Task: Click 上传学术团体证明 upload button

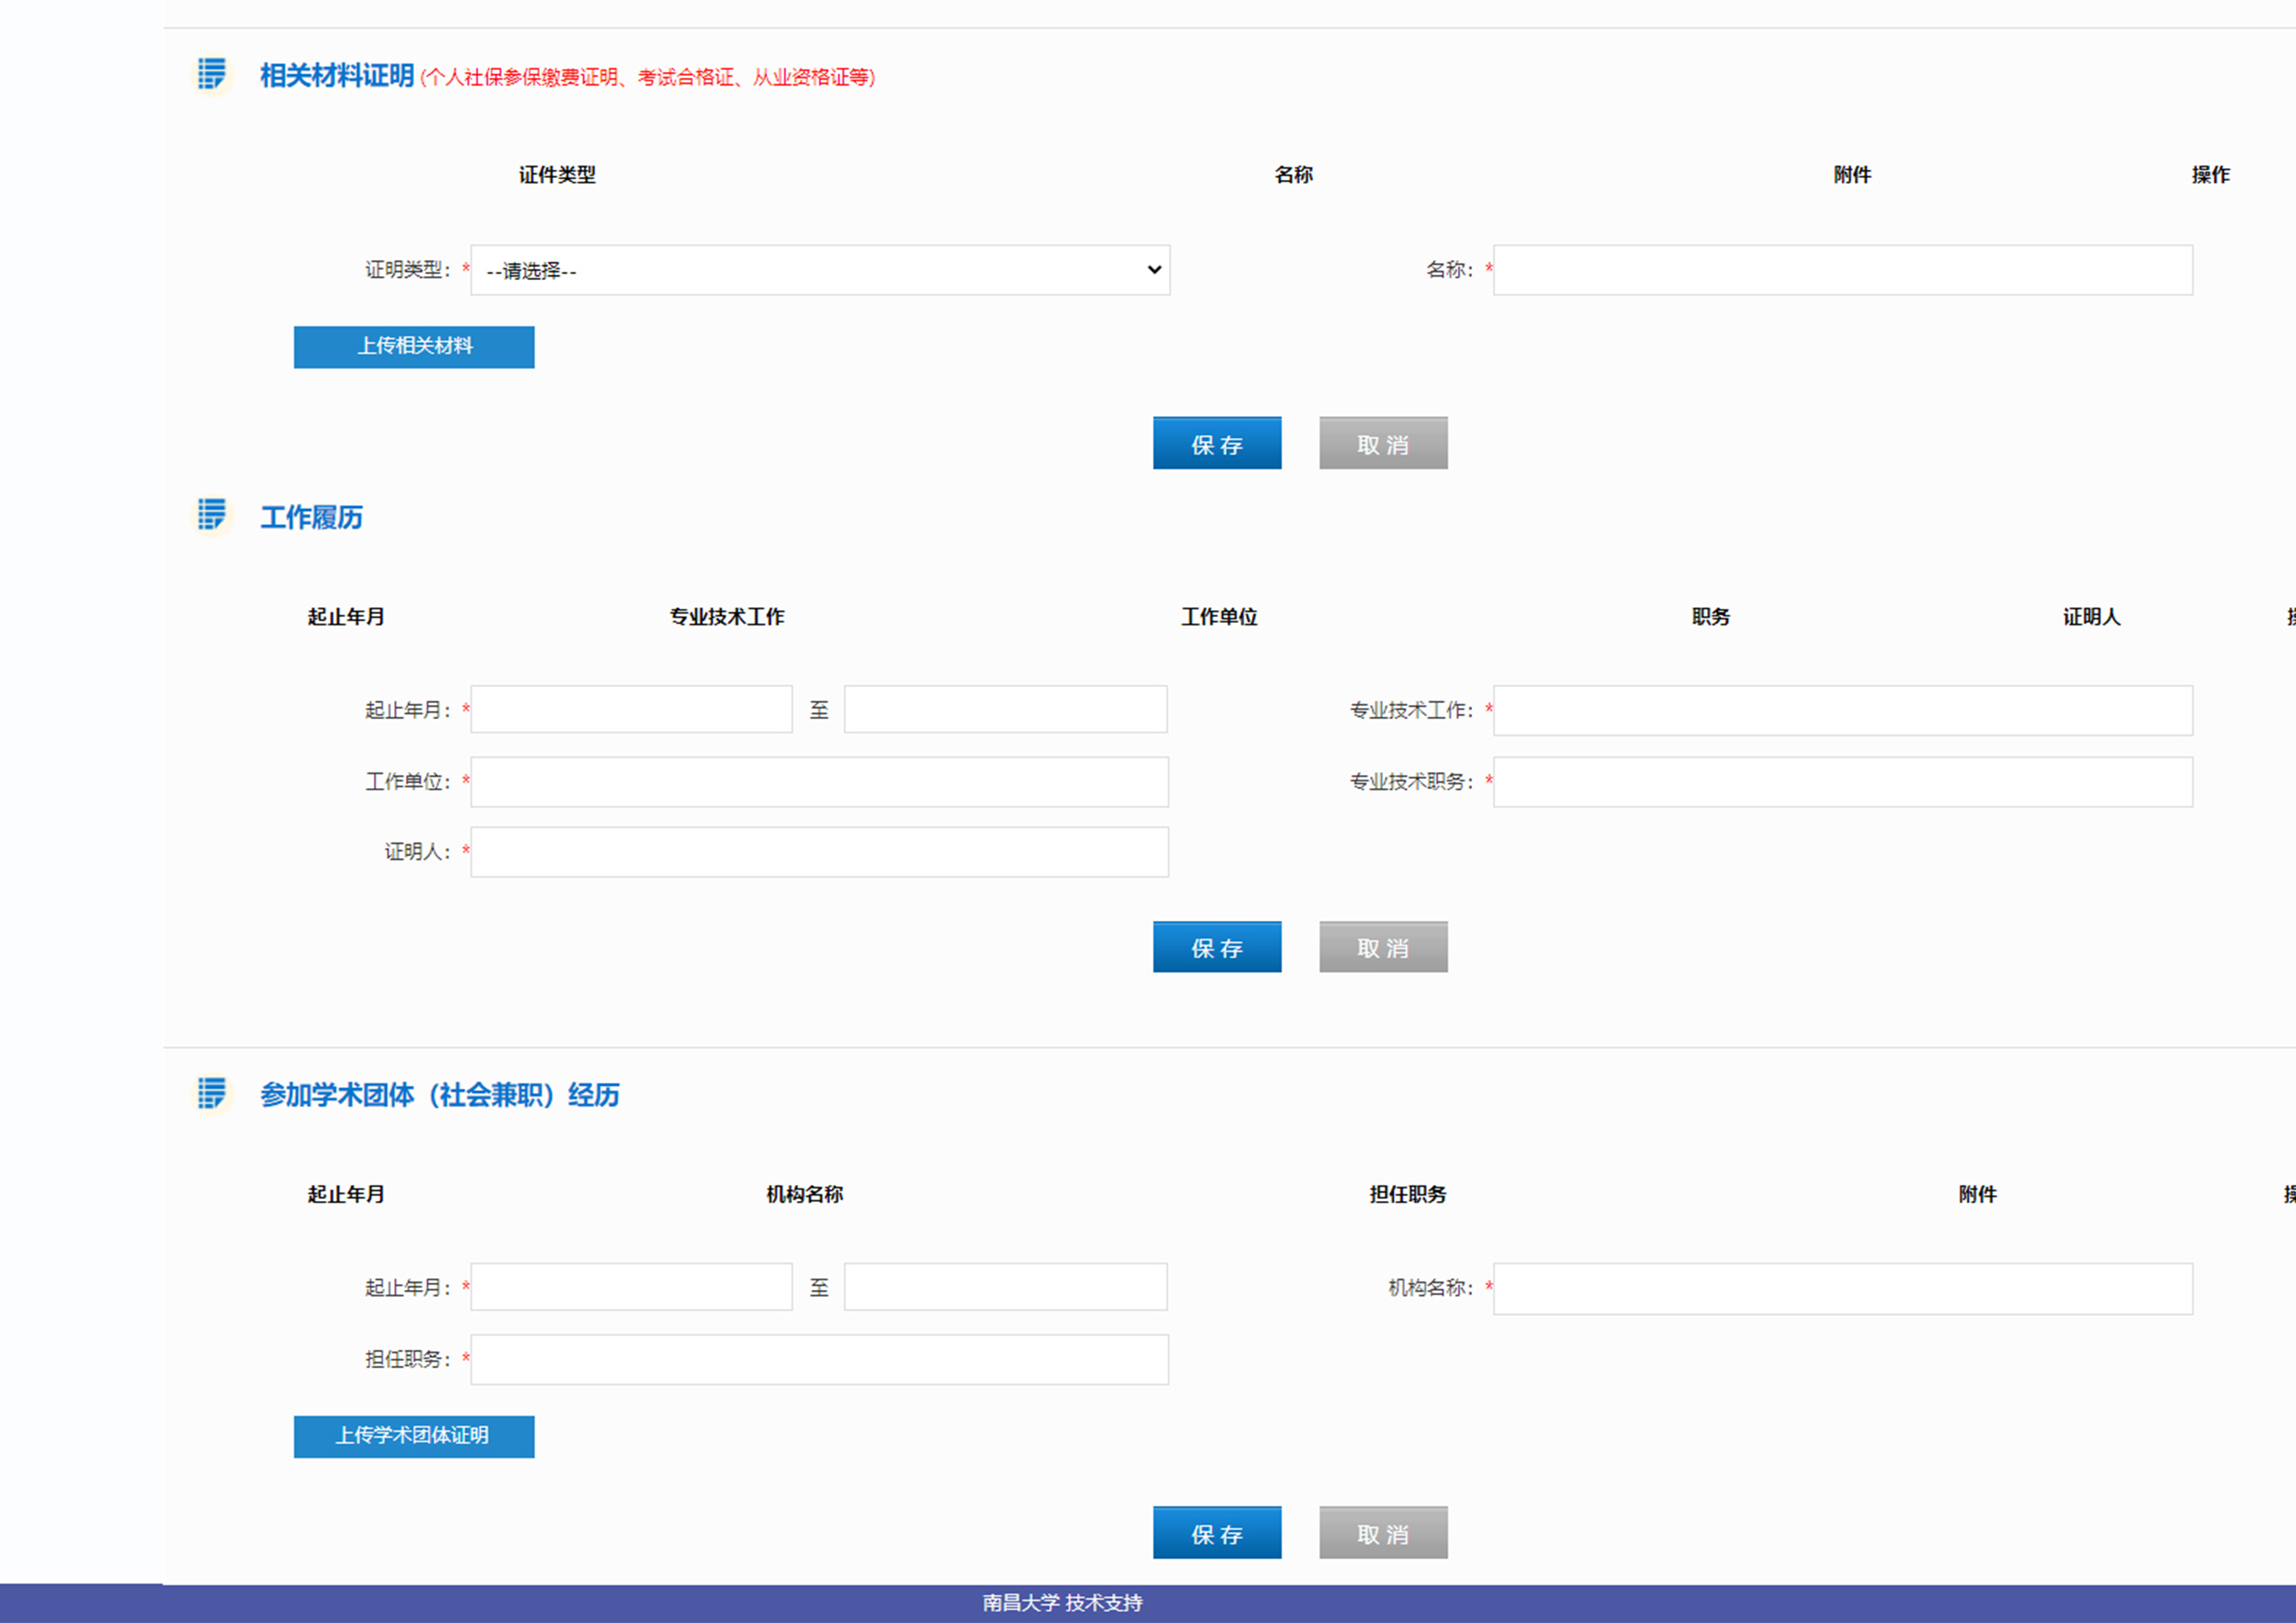Action: click(414, 1436)
